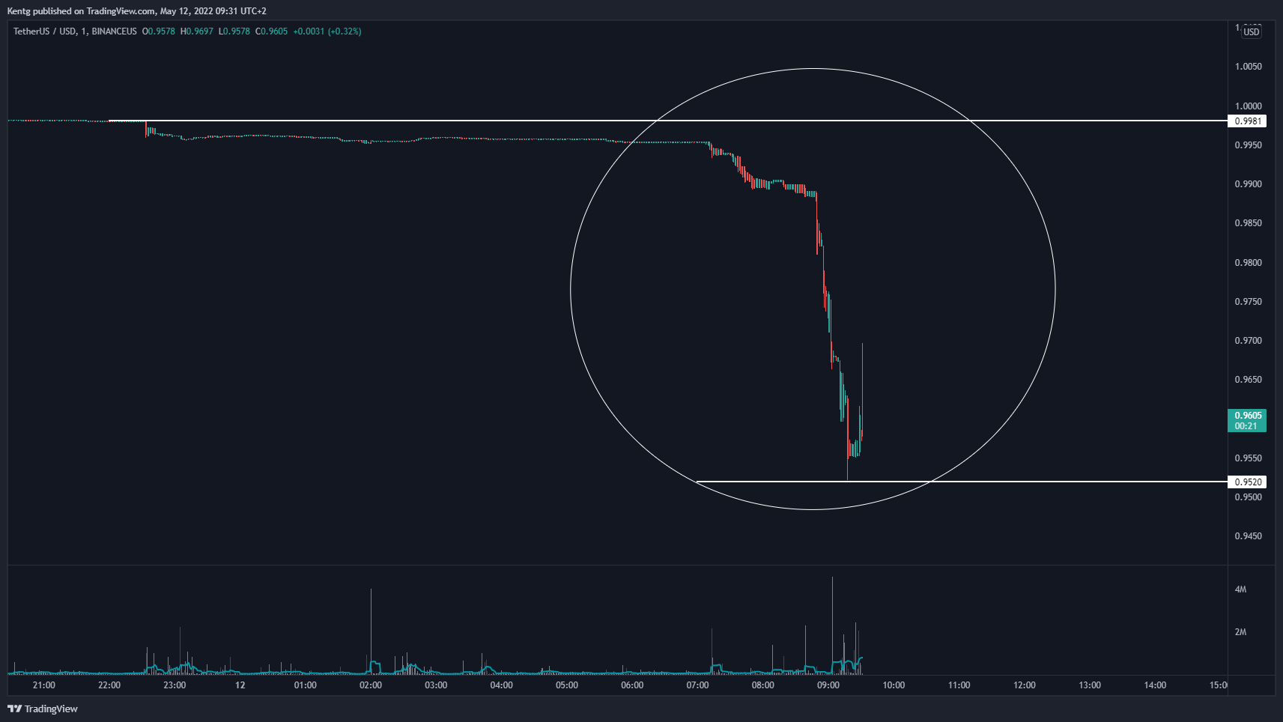The image size is (1283, 722).
Task: Click the 0.9900 price axis label
Action: (x=1249, y=184)
